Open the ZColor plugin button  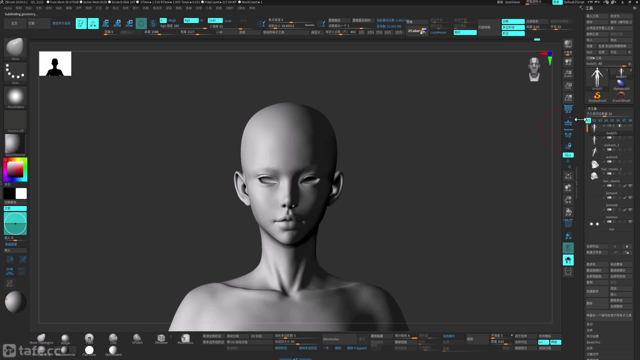pos(417,31)
